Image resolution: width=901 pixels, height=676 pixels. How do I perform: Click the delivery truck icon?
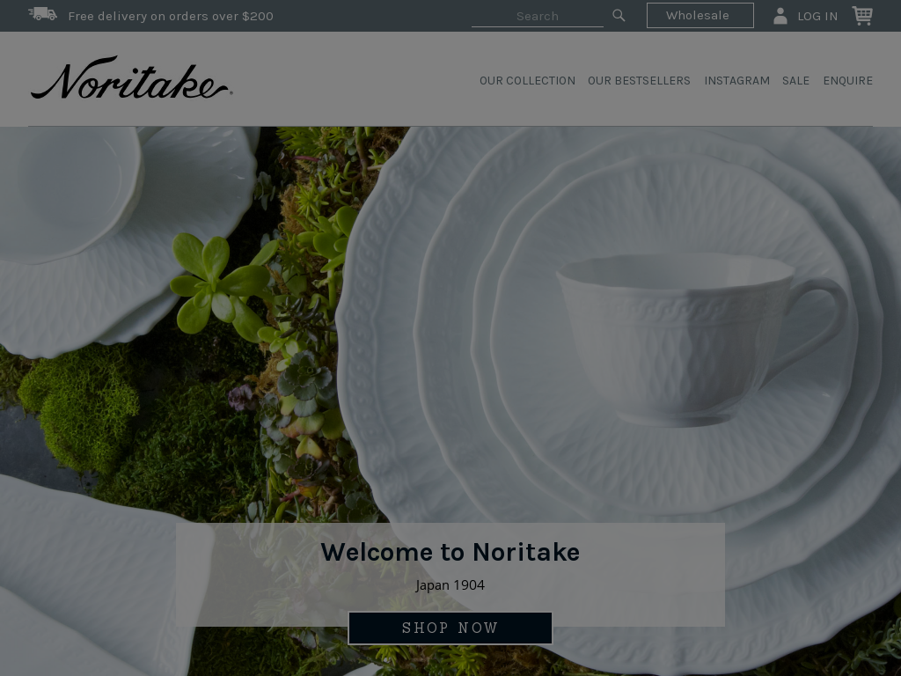click(42, 14)
